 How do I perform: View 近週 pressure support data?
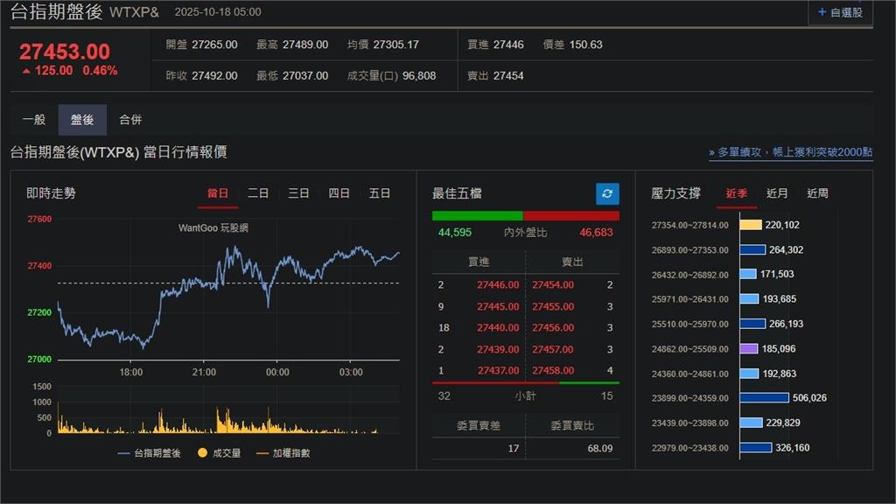[816, 193]
